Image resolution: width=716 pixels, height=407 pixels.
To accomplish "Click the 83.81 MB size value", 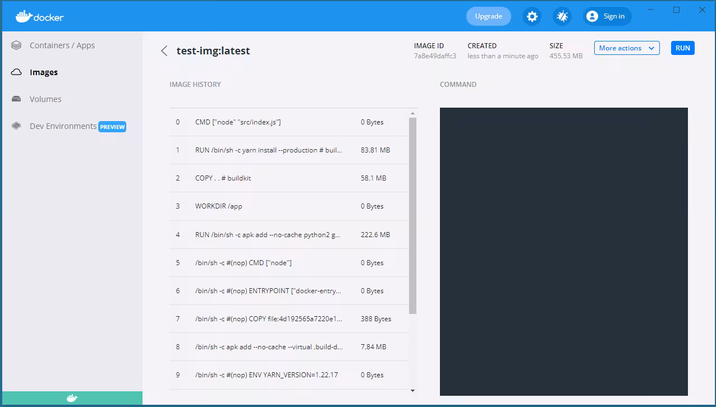I will coord(375,150).
